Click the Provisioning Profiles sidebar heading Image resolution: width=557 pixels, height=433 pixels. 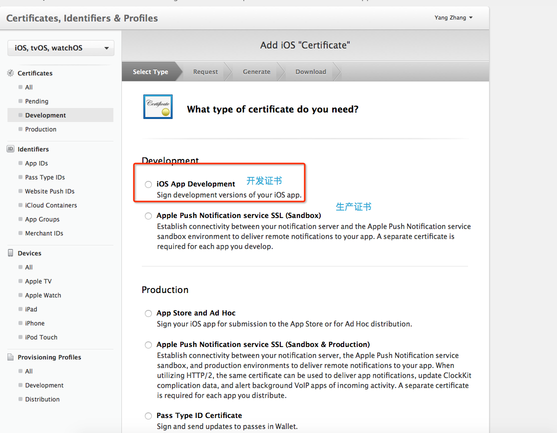click(x=49, y=357)
